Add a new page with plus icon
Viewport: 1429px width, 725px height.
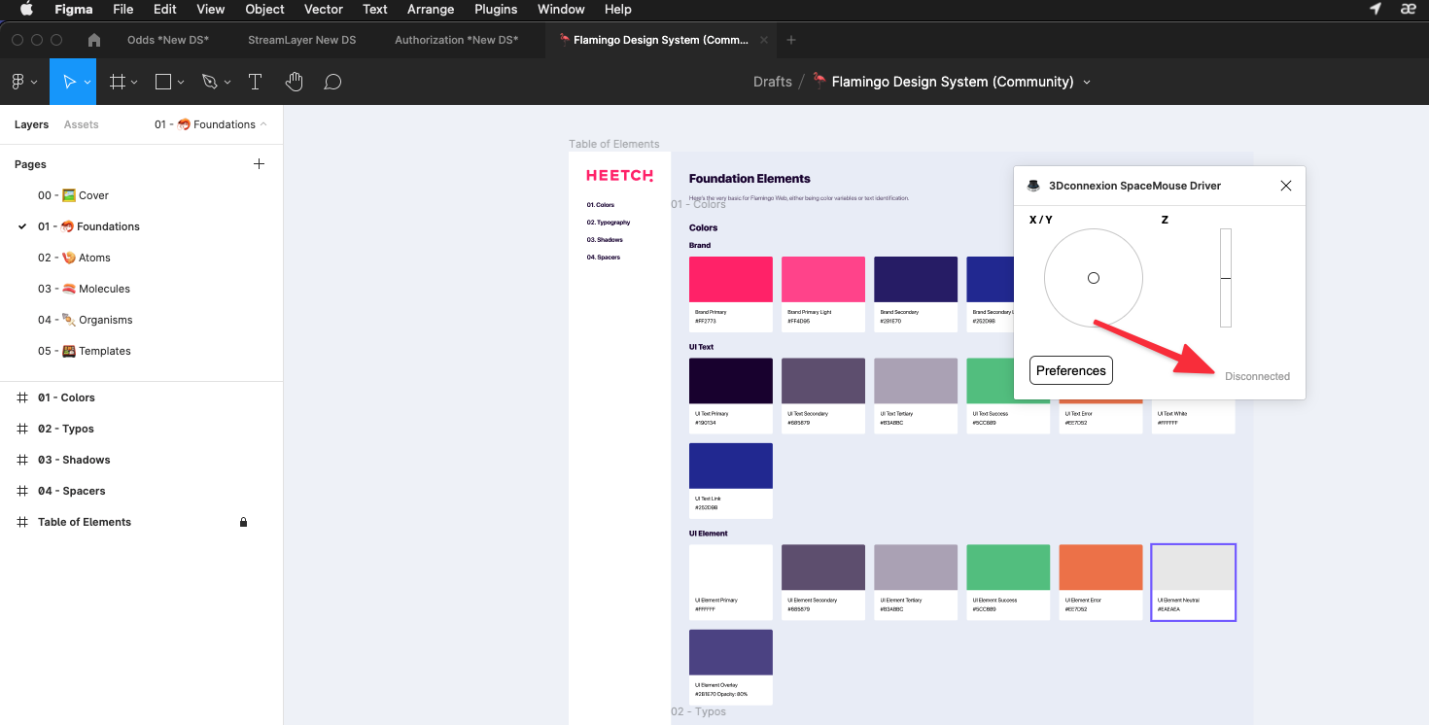pyautogui.click(x=259, y=164)
